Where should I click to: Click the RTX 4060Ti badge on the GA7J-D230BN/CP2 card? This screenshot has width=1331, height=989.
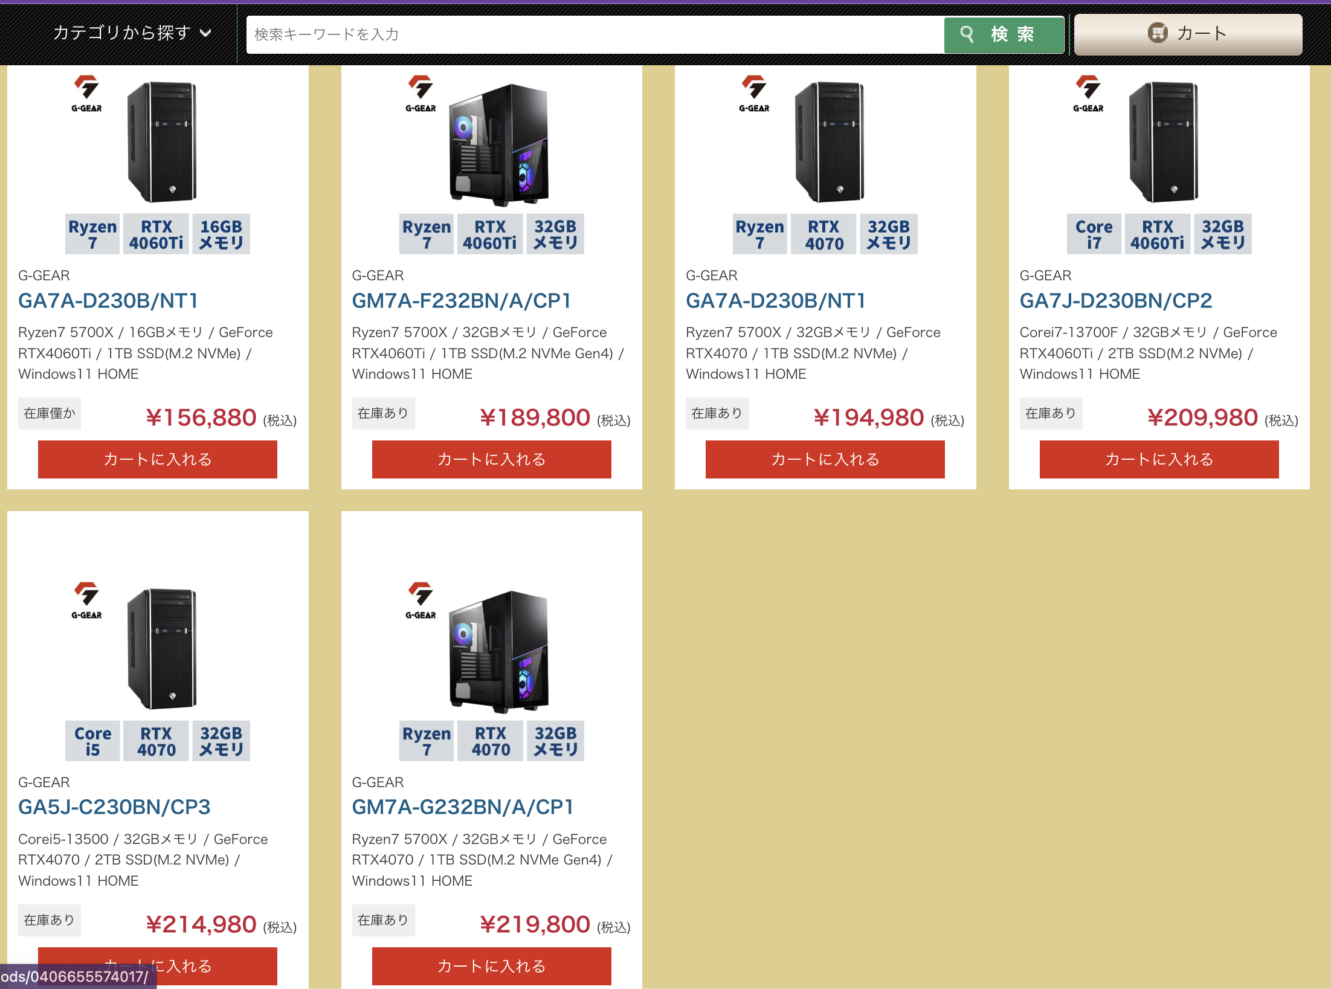click(1158, 234)
